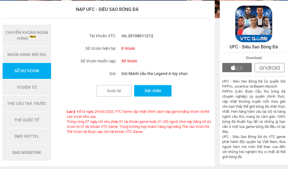Select the Số dư Vcoin tab
This screenshot has height=169, width=288.
pyautogui.click(x=27, y=71)
